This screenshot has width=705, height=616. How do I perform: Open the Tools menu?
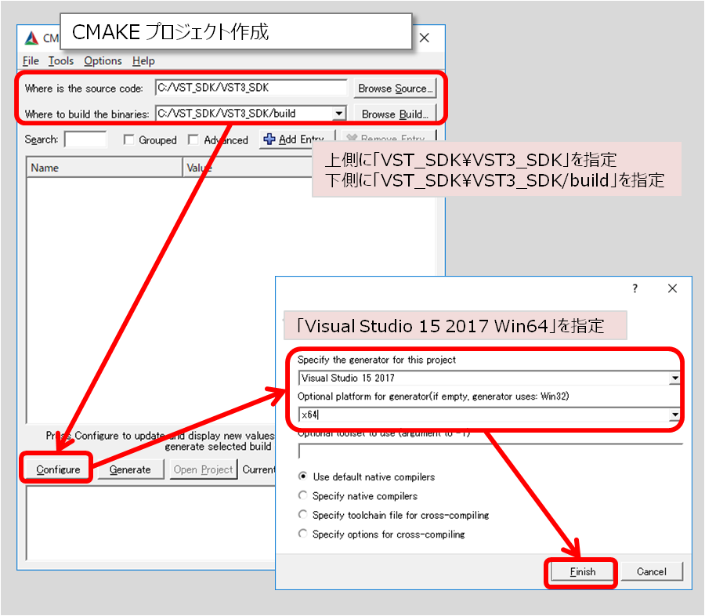pos(60,61)
